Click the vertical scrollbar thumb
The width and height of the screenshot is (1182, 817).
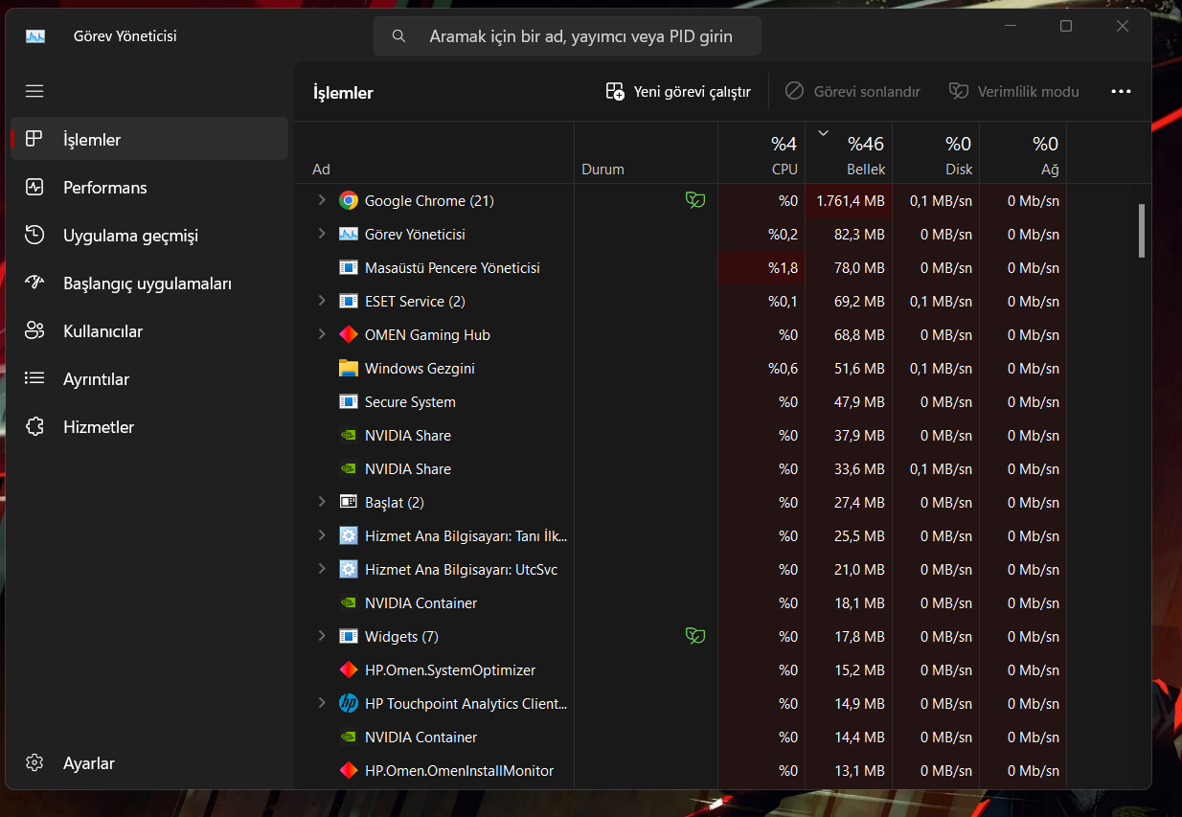(1141, 231)
